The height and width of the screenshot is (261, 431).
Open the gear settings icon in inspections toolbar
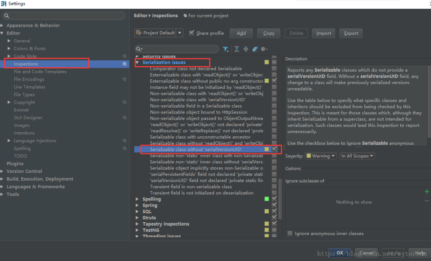264,49
